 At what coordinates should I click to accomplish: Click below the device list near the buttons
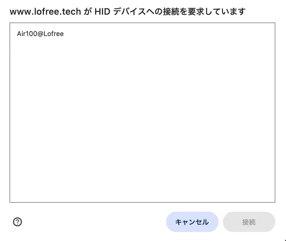[x=113, y=222]
